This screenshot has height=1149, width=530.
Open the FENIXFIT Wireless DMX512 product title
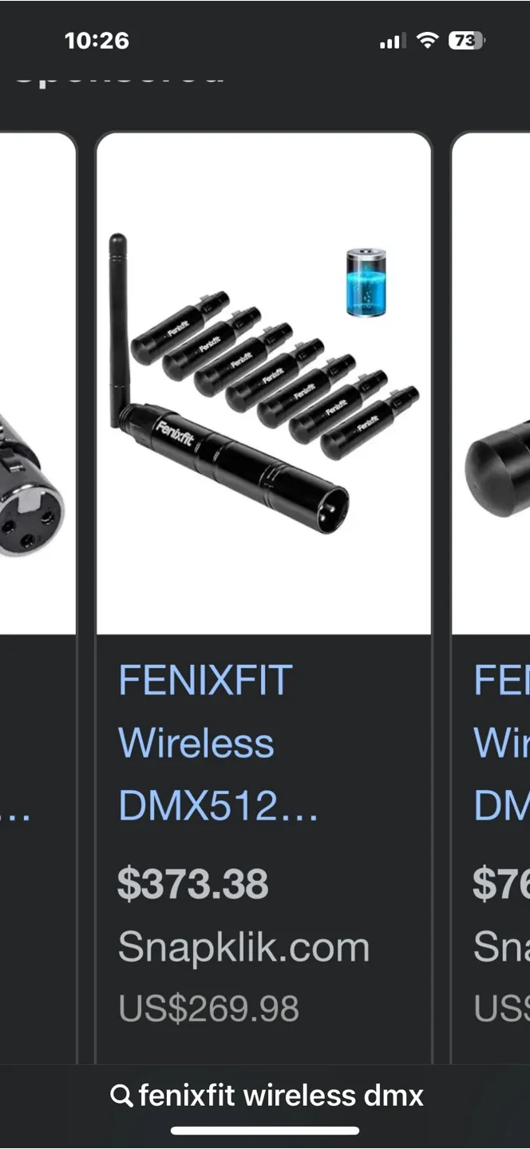click(218, 744)
